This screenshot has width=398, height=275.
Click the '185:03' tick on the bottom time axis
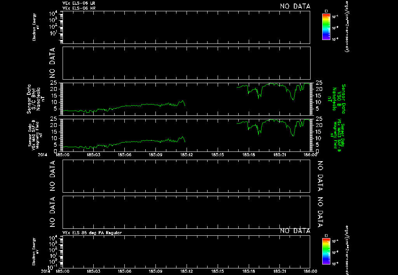93,271
